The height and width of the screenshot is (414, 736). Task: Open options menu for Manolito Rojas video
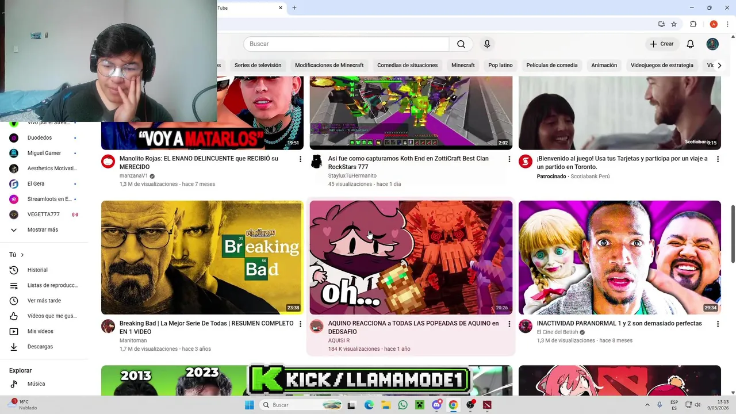300,159
